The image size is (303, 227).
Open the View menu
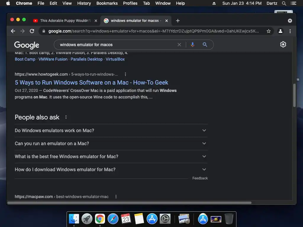(67, 3)
